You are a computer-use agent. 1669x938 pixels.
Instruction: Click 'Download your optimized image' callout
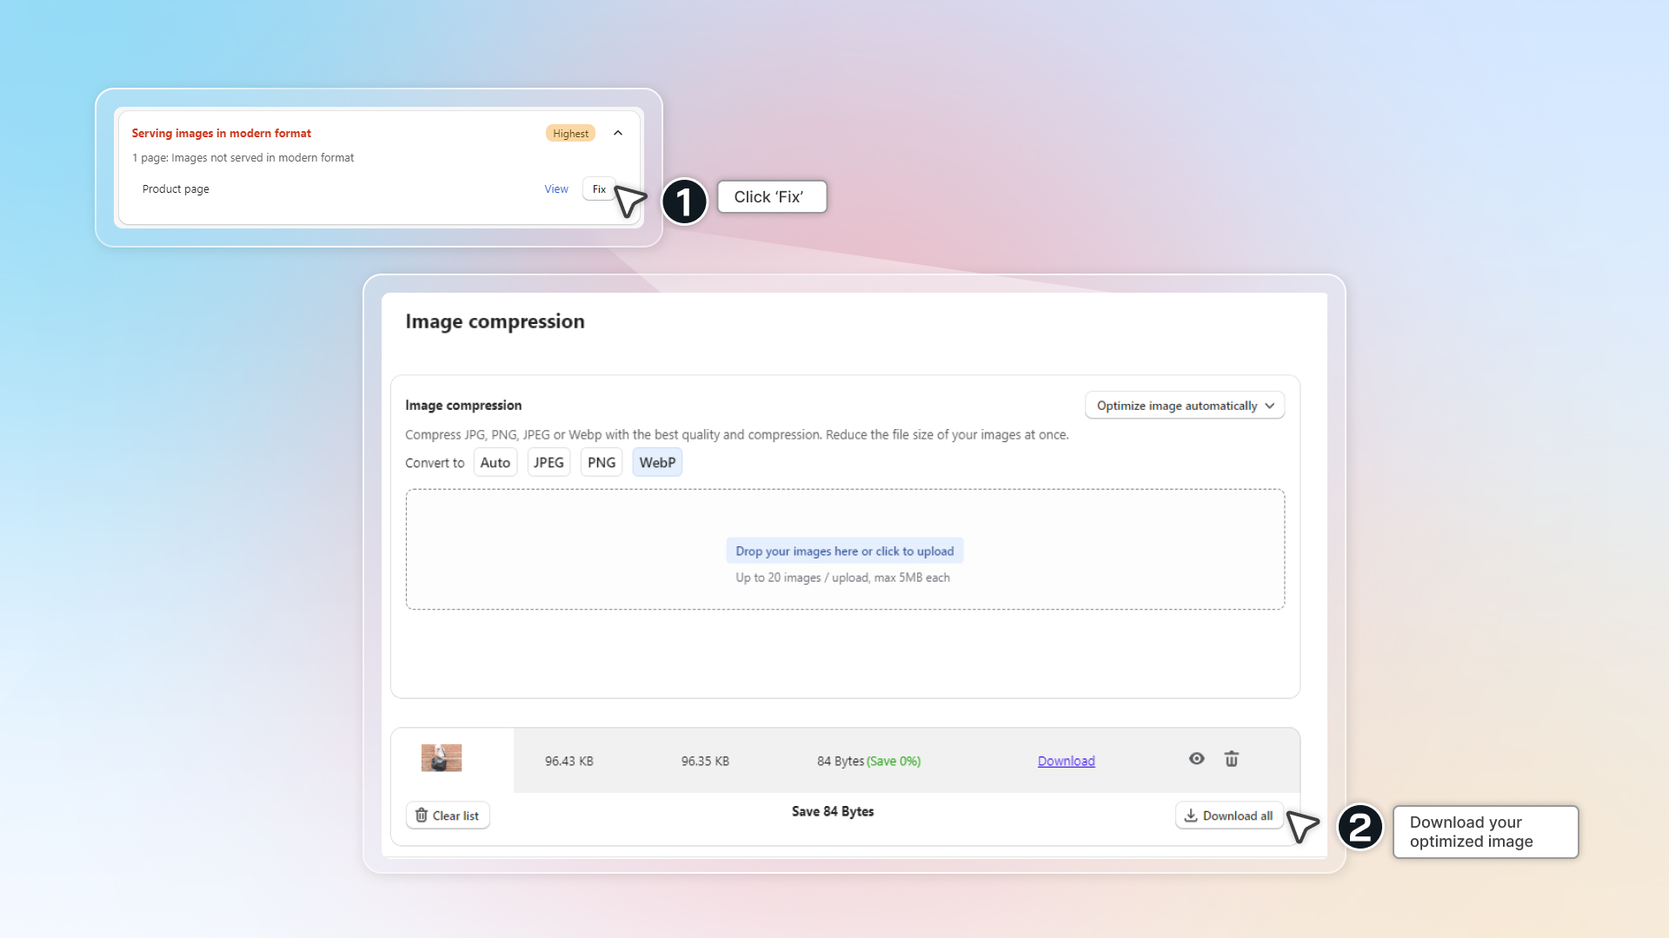1485,832
